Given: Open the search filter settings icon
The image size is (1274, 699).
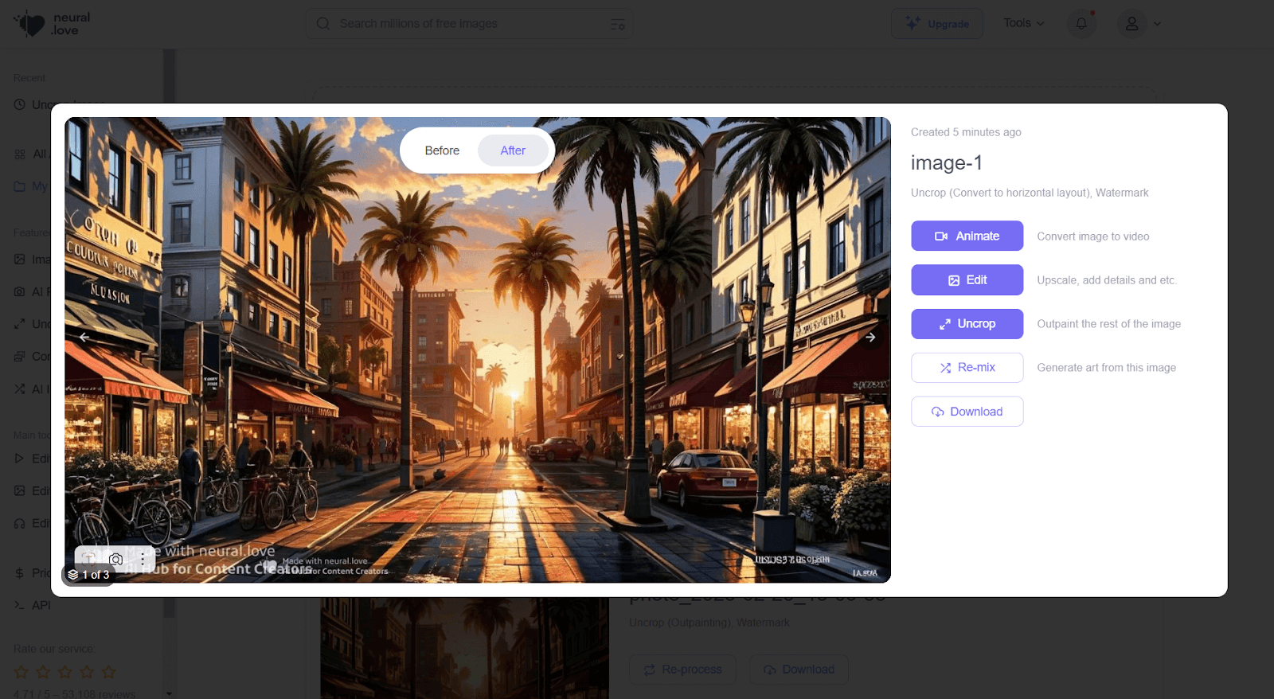Looking at the screenshot, I should (x=617, y=24).
